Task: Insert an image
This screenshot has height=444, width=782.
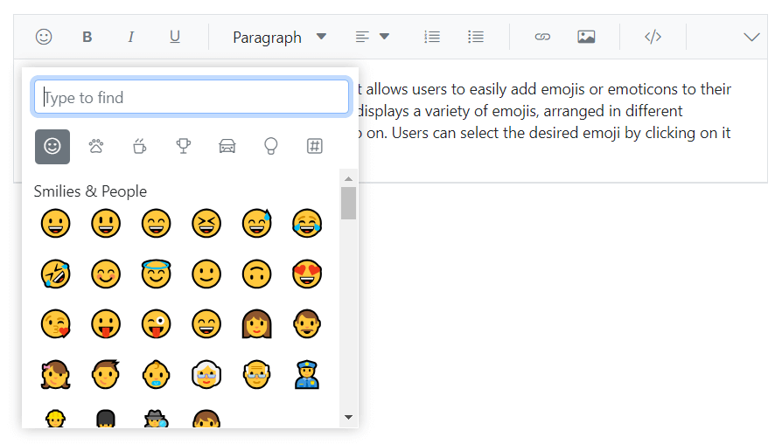Action: 586,37
